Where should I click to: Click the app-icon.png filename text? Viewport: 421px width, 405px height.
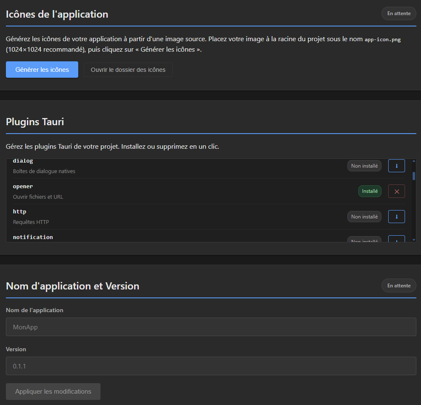(382, 39)
